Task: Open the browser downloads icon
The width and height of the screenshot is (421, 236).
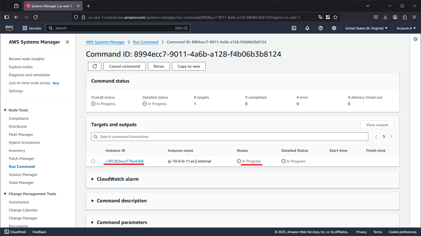Action: tap(385, 17)
